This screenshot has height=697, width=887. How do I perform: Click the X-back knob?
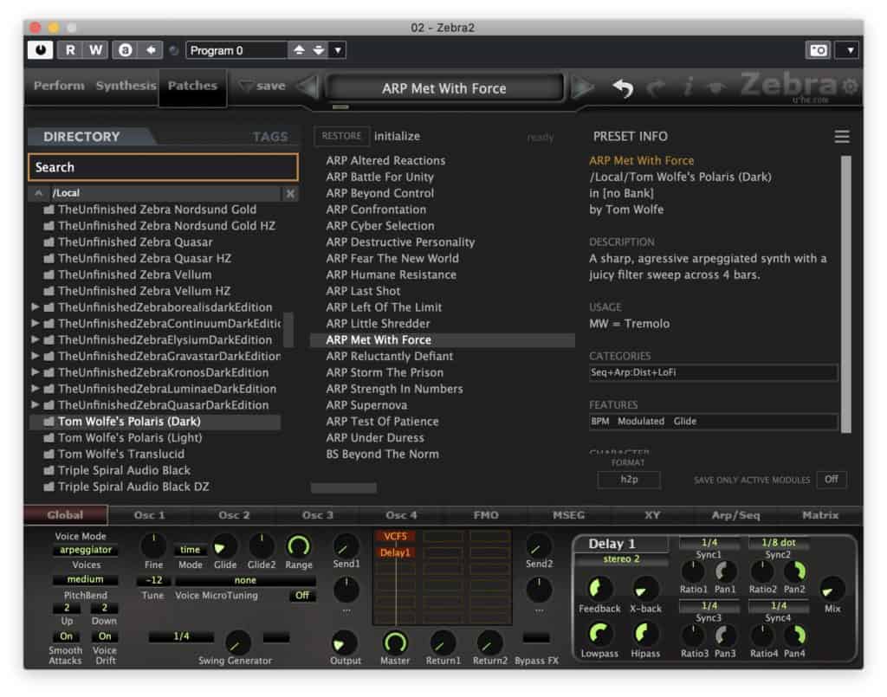pyautogui.click(x=644, y=589)
